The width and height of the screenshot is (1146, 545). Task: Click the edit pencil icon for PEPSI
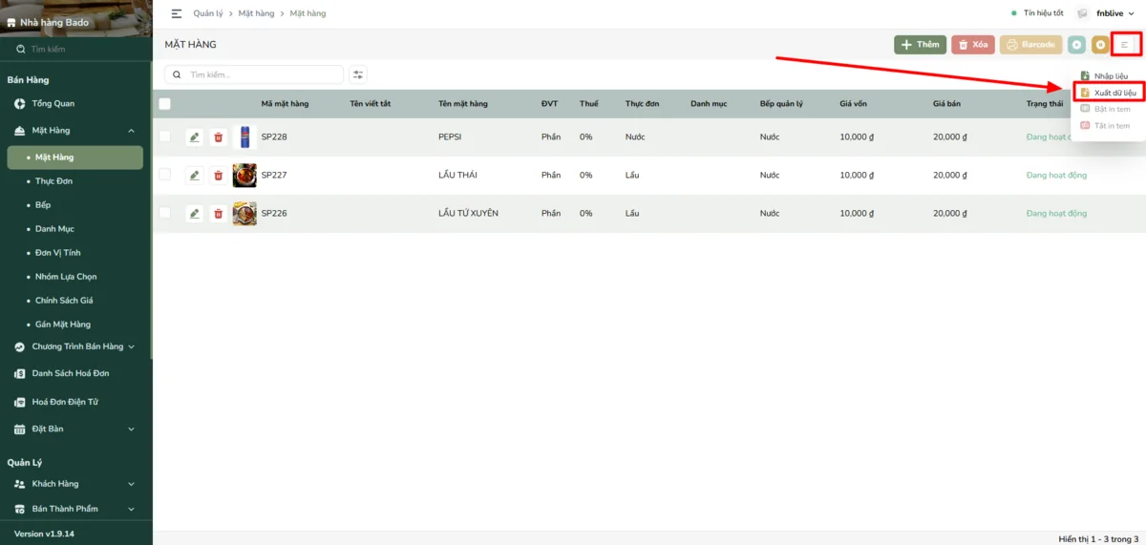point(195,137)
